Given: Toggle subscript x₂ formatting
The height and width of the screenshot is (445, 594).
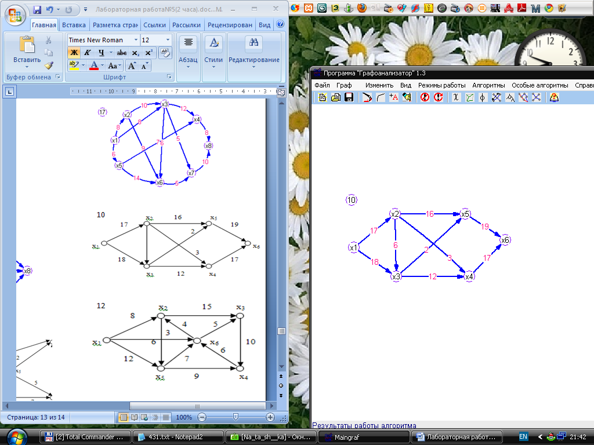Looking at the screenshot, I should 136,53.
